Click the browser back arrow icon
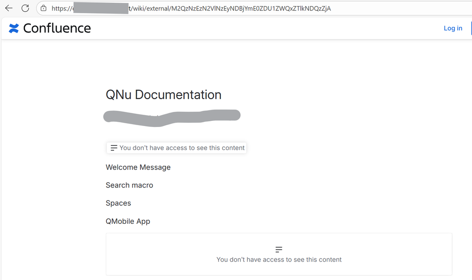 [9, 8]
